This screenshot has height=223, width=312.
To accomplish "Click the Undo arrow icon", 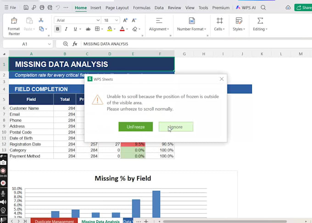I will pyautogui.click(x=58, y=7).
